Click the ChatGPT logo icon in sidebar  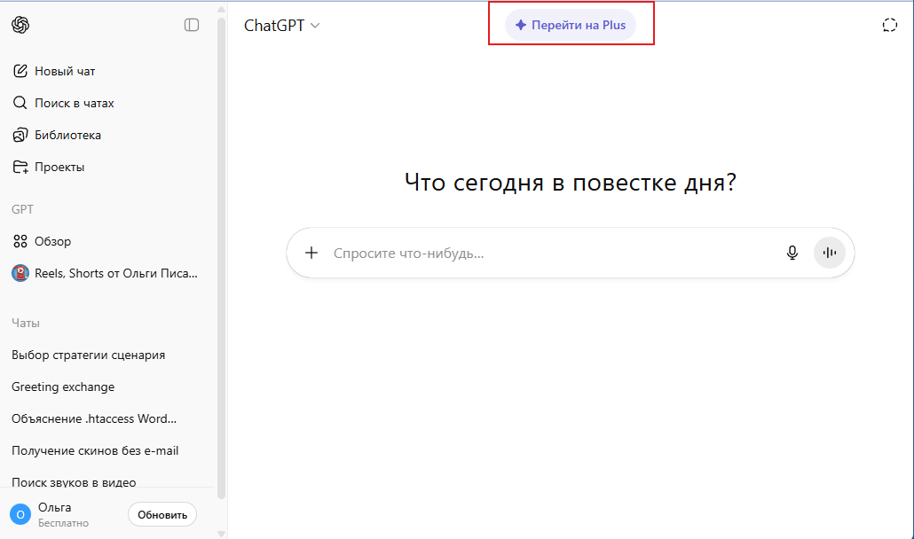click(x=20, y=25)
